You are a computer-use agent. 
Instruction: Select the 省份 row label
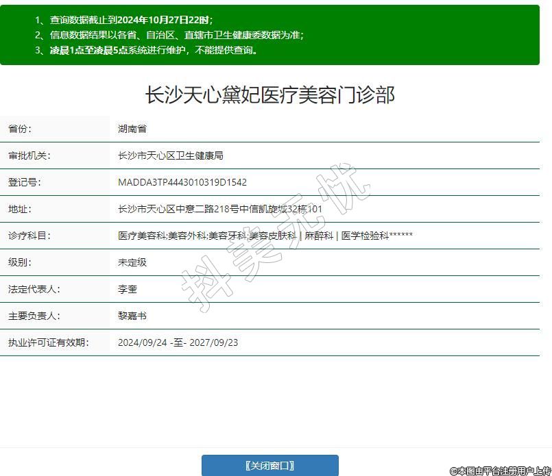point(20,129)
